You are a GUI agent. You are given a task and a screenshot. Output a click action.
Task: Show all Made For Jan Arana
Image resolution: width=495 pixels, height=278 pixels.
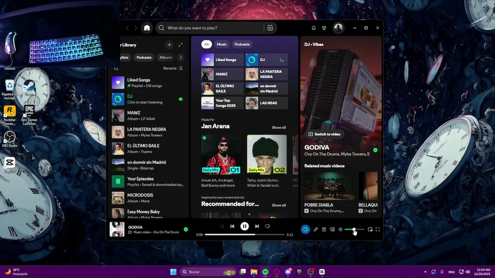[x=279, y=128]
